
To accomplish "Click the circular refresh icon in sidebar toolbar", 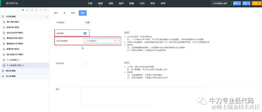I will point(41,10).
